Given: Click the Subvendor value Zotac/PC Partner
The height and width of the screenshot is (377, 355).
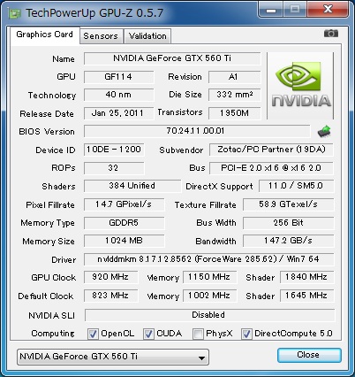Looking at the screenshot, I should (x=271, y=150).
